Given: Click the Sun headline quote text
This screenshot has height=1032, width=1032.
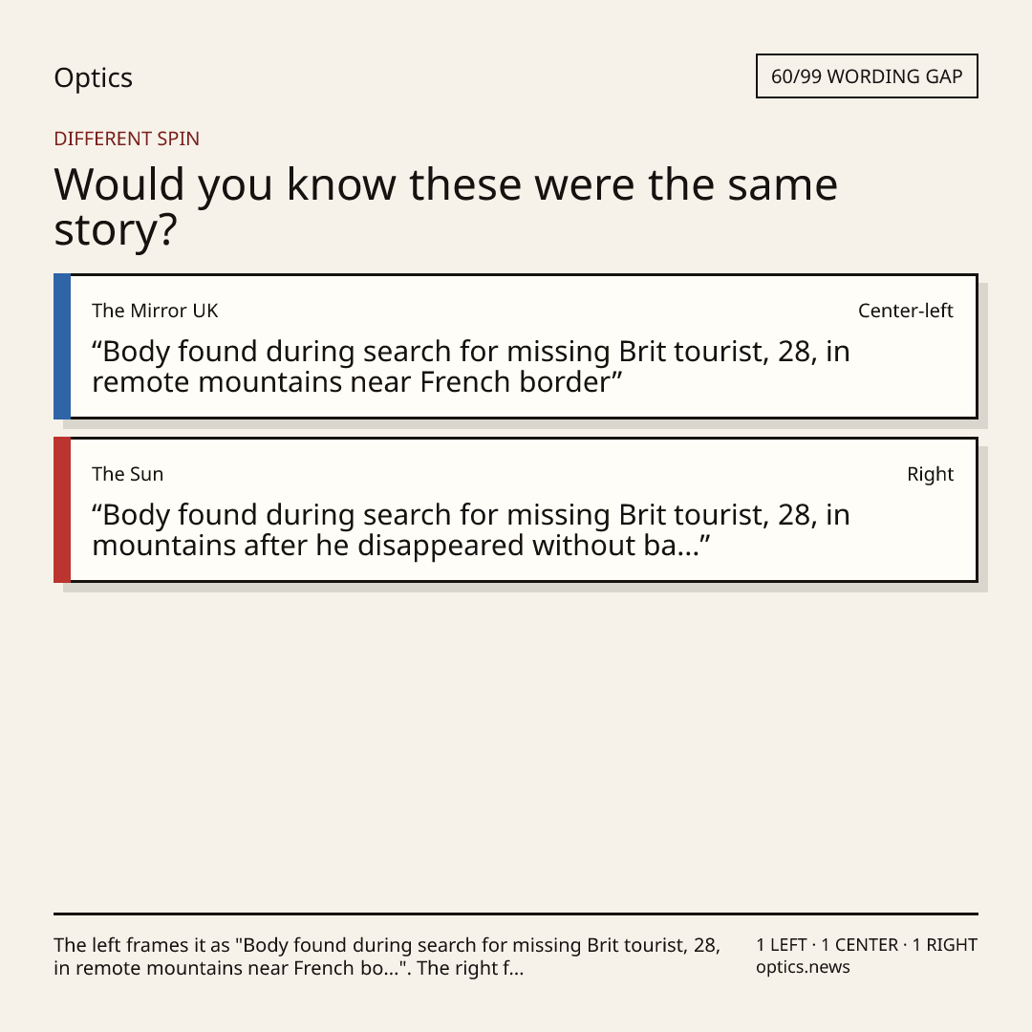Looking at the screenshot, I should [470, 529].
